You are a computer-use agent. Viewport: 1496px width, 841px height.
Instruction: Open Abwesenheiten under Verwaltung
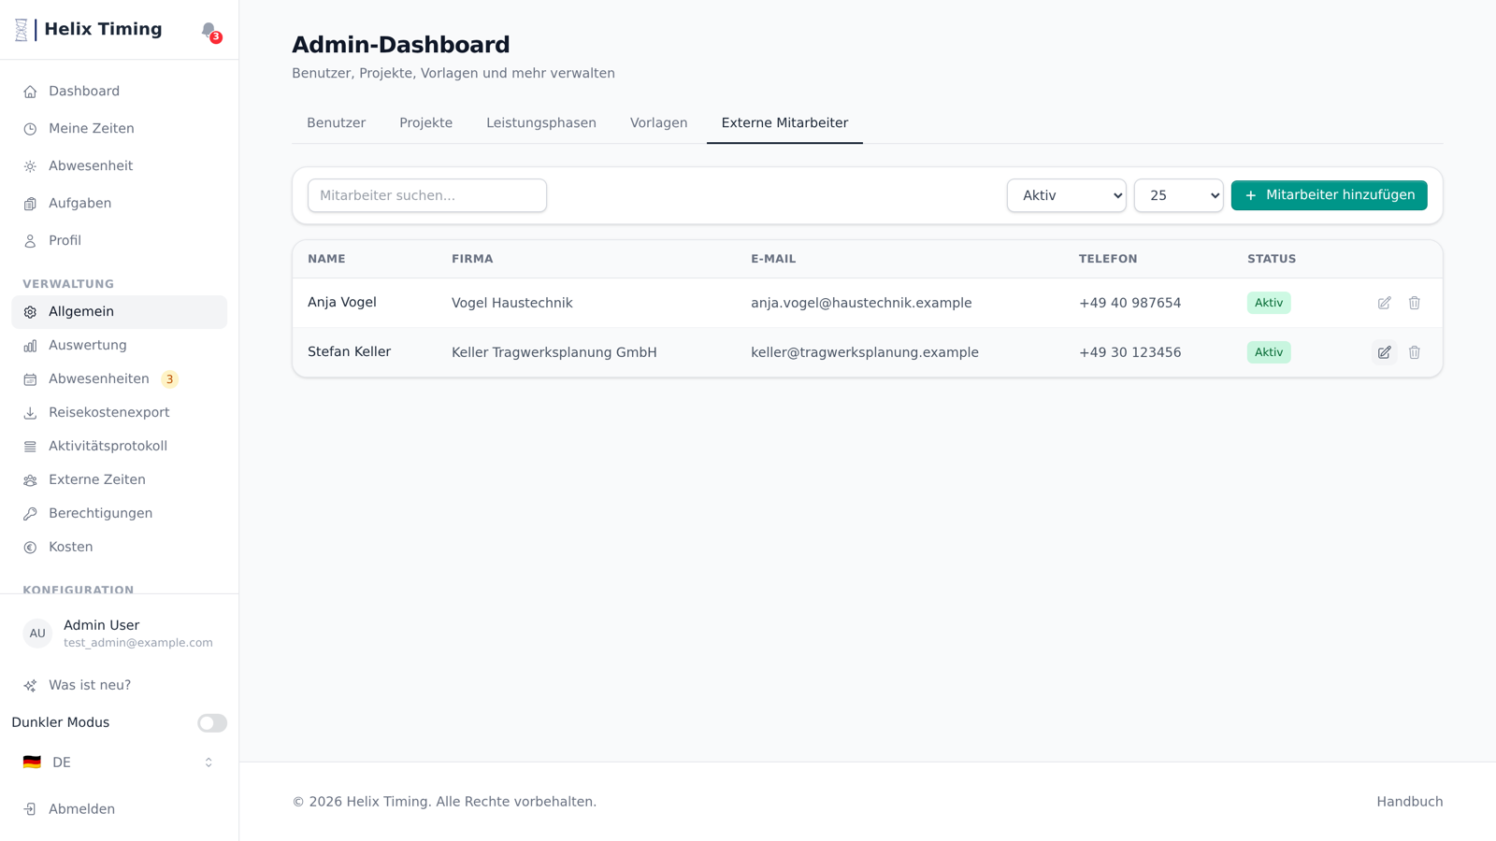point(119,379)
